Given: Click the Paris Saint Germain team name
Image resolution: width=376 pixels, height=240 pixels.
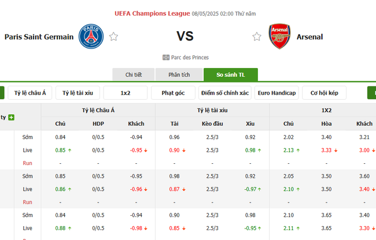Looking at the screenshot, I should 39,37.
